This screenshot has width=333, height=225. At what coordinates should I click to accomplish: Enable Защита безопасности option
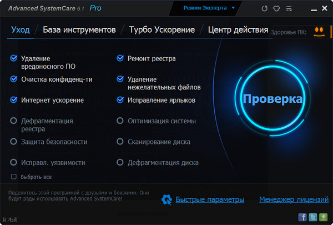(x=13, y=142)
